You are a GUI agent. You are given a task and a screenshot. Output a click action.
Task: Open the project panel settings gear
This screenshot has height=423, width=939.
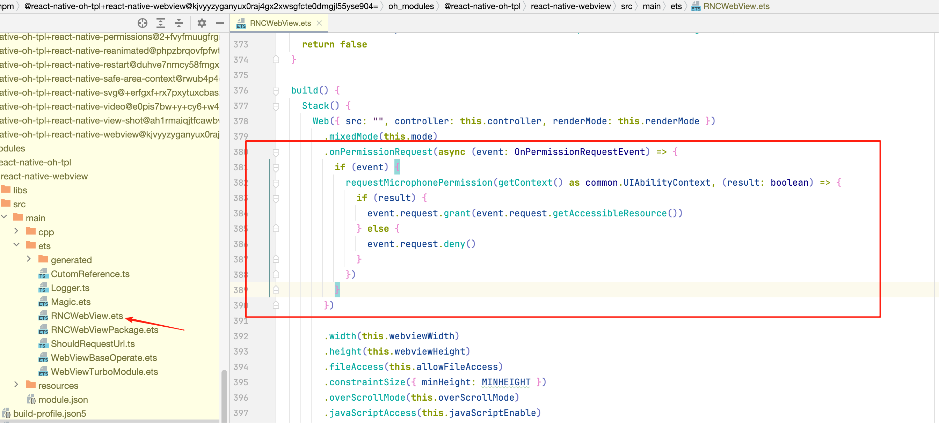click(202, 23)
